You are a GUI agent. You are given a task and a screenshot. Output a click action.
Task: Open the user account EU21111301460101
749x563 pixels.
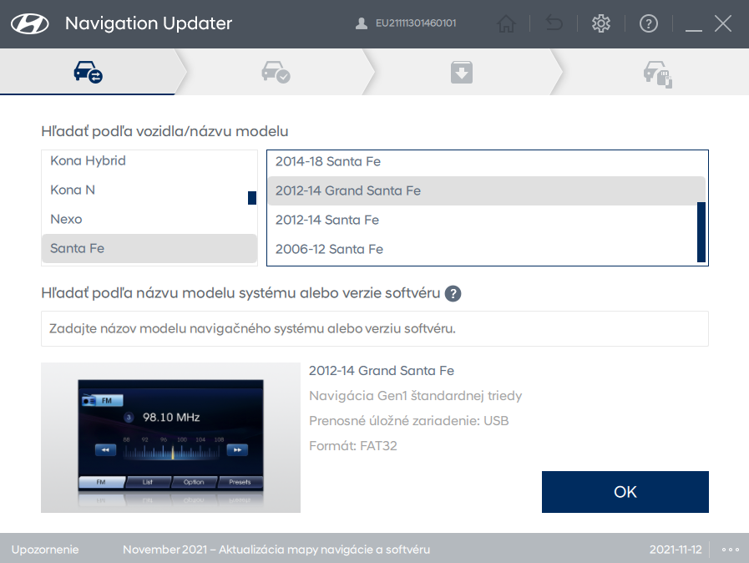pos(406,23)
